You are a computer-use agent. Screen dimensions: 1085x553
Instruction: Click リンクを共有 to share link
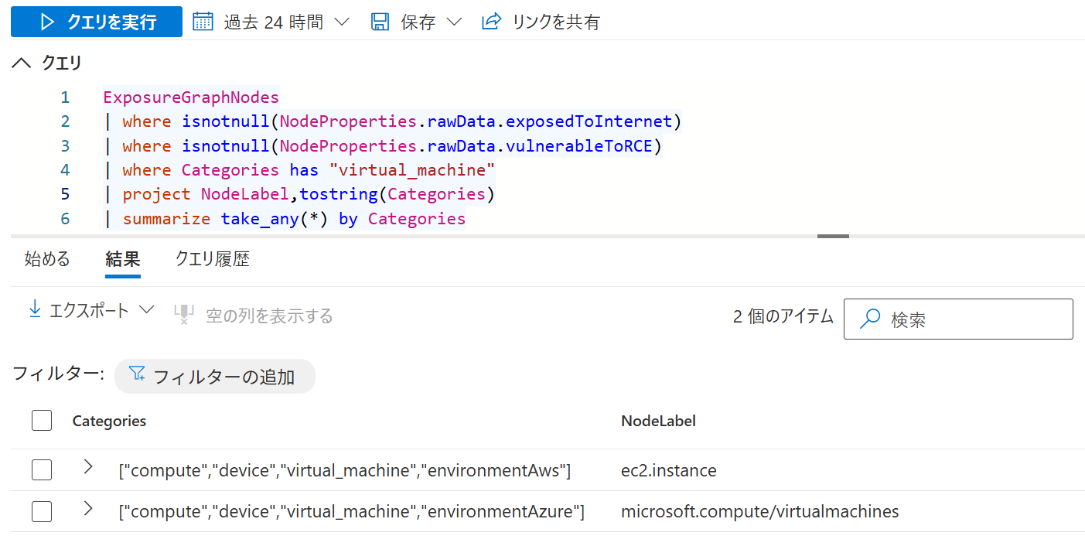click(555, 22)
